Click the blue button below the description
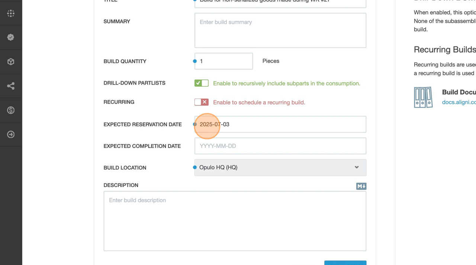The image size is (476, 265). coord(345,263)
